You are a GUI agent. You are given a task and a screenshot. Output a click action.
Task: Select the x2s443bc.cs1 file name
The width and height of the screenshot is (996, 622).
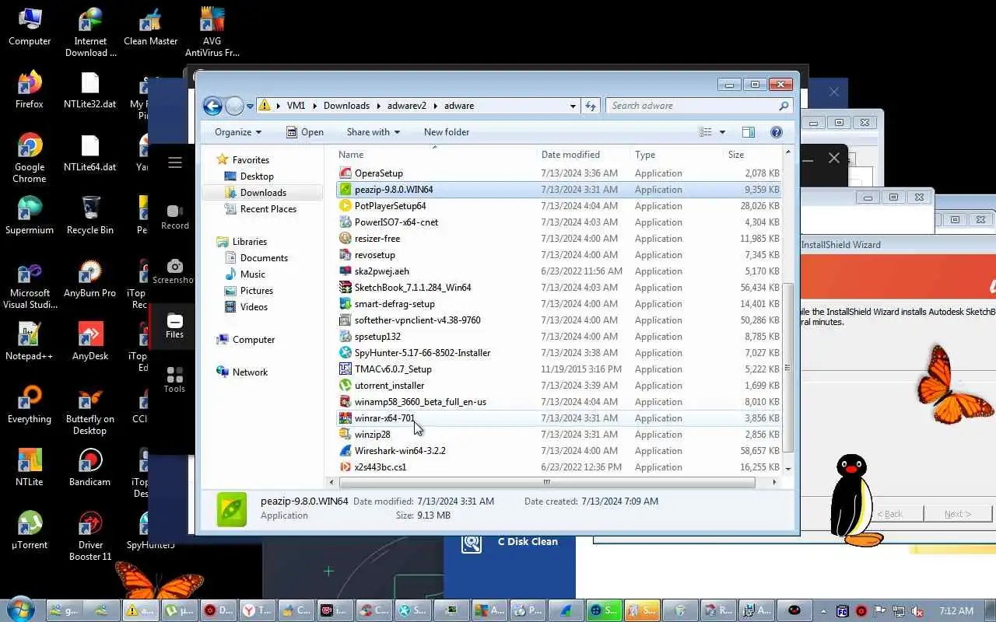pyautogui.click(x=381, y=467)
